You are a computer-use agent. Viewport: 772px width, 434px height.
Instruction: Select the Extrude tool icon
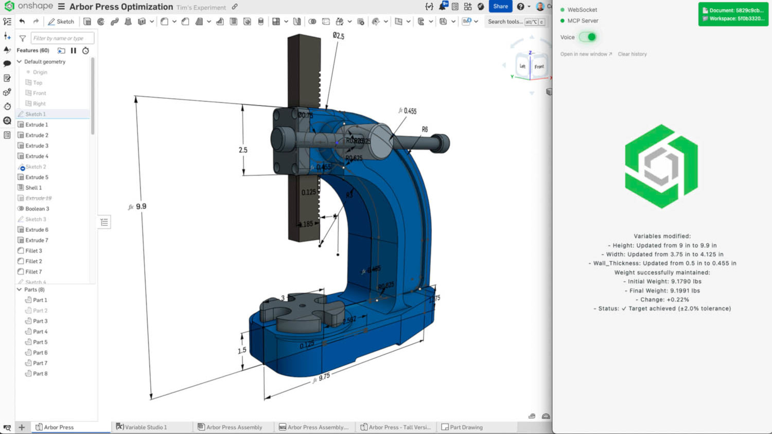[x=87, y=22]
